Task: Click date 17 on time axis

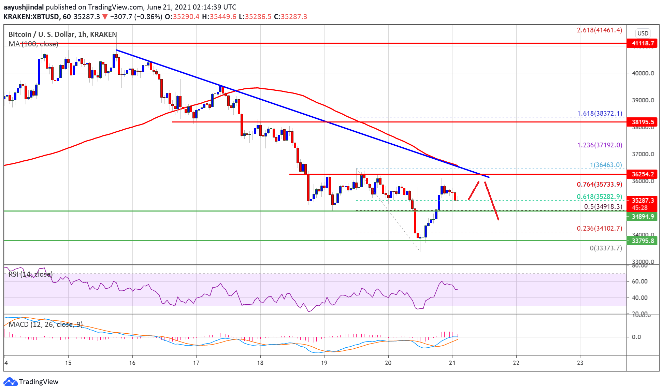Action: pyautogui.click(x=196, y=363)
